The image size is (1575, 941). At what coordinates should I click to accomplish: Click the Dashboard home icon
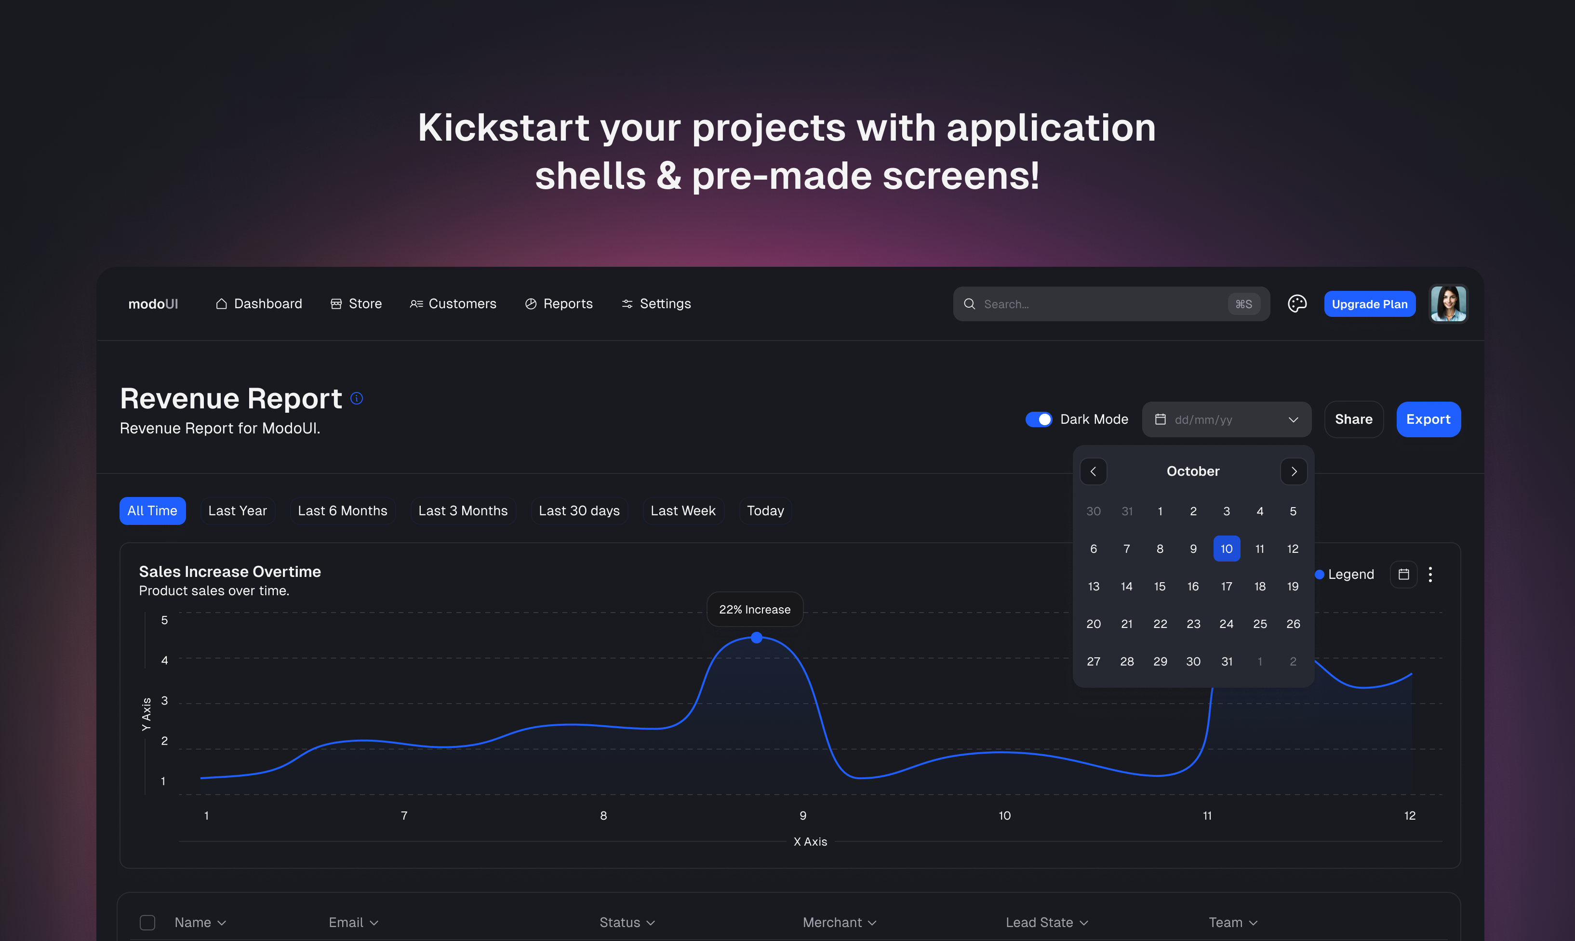point(222,304)
